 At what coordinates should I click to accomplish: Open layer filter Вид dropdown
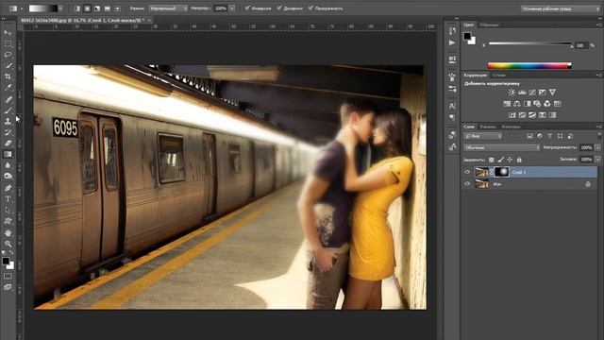click(482, 136)
